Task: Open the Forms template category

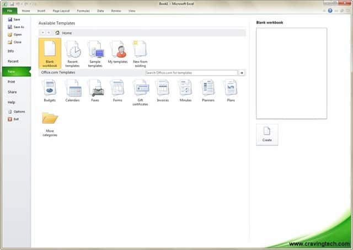Action: coord(117,91)
